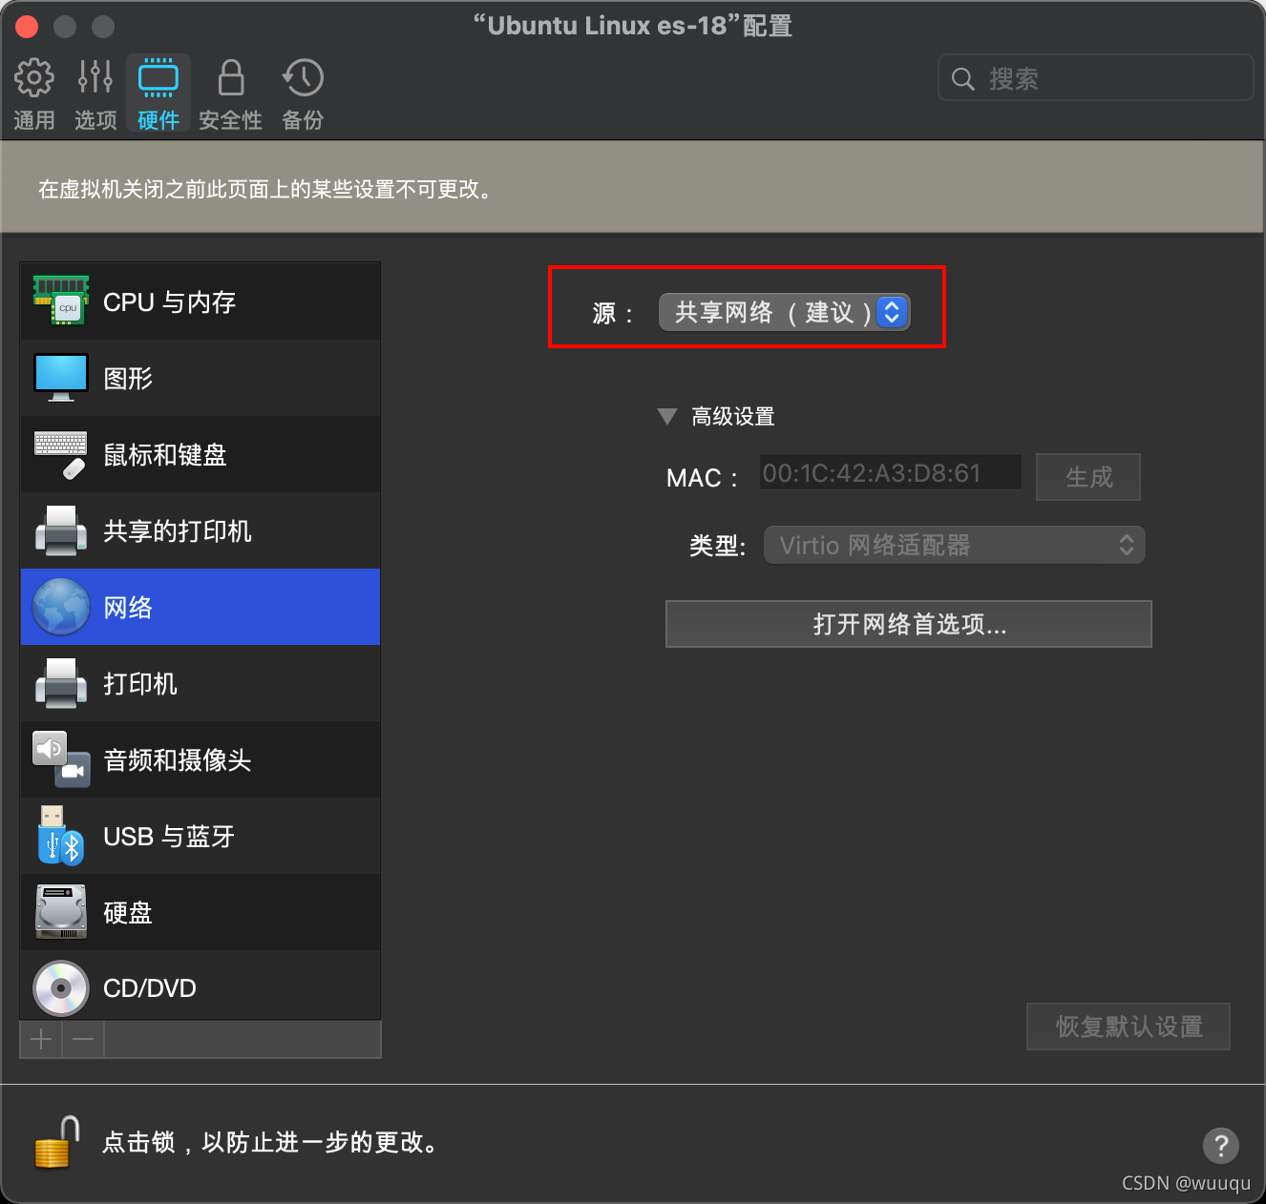Click the Hard Disk (硬盘) drive icon
Screen dimensions: 1266x1204
(61, 912)
